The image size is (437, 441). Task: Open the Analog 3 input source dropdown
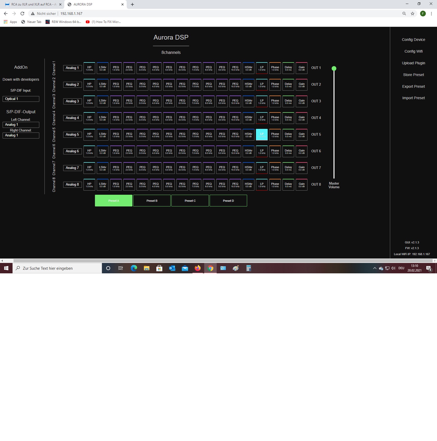pyautogui.click(x=72, y=101)
